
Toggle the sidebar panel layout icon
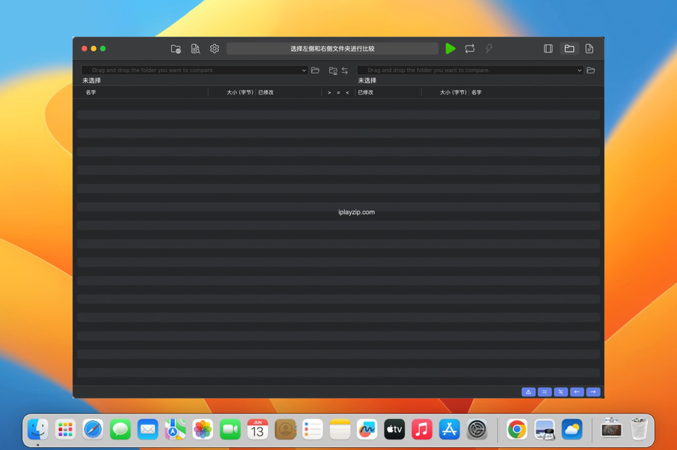click(x=548, y=49)
